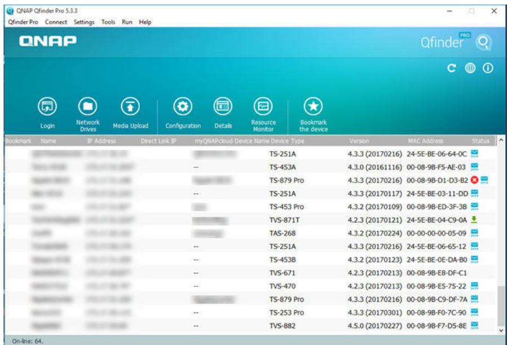Click the QNAP logo
The height and width of the screenshot is (345, 508).
click(48, 41)
